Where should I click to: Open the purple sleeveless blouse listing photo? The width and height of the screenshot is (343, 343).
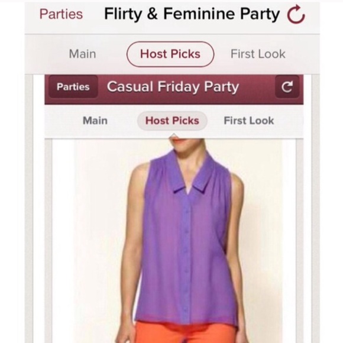pyautogui.click(x=174, y=241)
